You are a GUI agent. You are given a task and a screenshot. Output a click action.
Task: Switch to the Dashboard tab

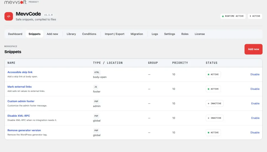15,34
